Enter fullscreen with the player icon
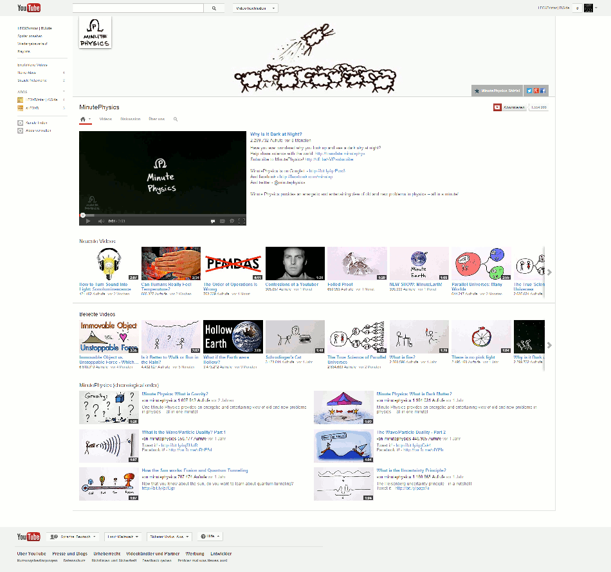Image resolution: width=611 pixels, height=572 pixels. (x=242, y=221)
